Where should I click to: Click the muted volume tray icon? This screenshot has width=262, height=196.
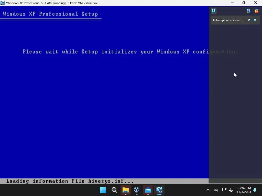pyautogui.click(x=231, y=190)
